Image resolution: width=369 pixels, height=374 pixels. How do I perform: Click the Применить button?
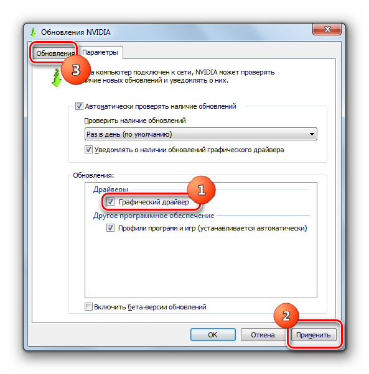(314, 335)
